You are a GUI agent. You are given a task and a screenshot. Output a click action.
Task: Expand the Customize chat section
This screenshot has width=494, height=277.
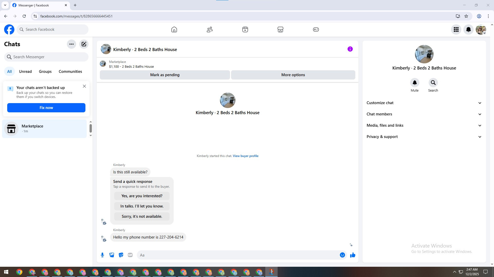point(424,103)
